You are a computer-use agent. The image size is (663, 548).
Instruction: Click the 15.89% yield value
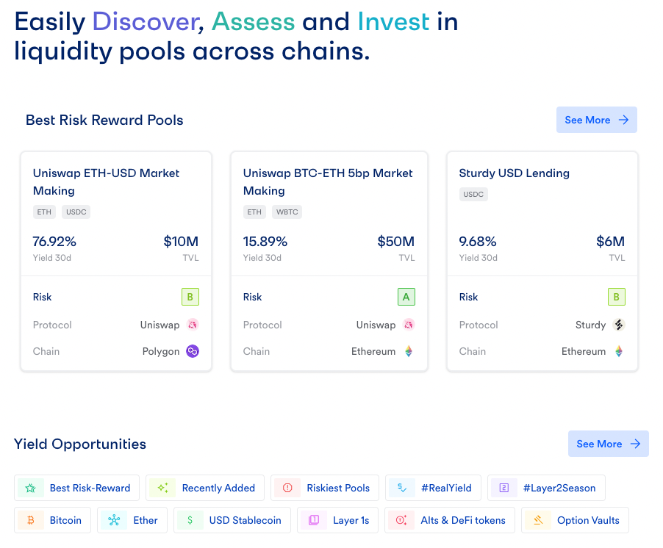(x=265, y=241)
